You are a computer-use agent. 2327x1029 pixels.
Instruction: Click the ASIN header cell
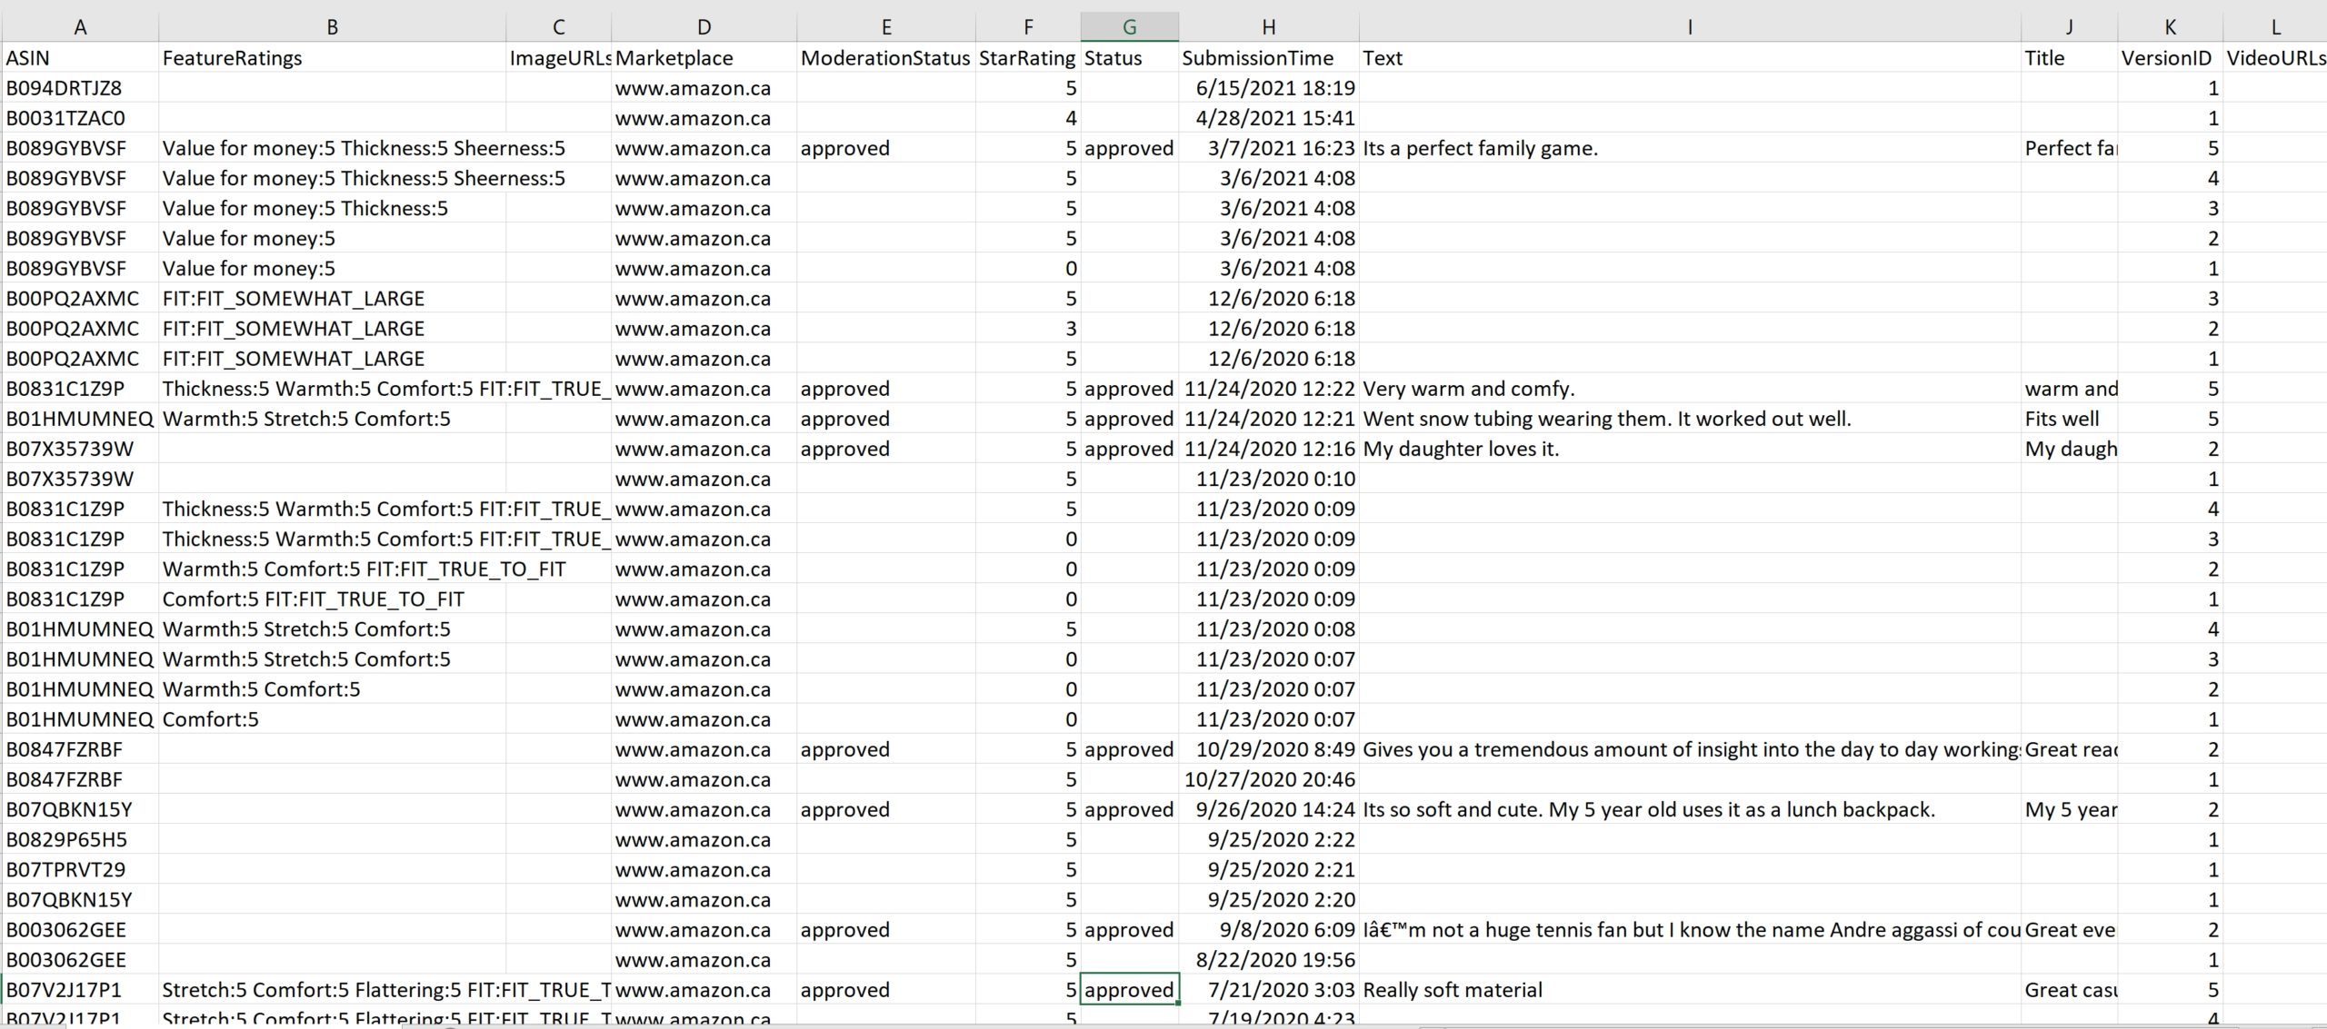click(80, 58)
